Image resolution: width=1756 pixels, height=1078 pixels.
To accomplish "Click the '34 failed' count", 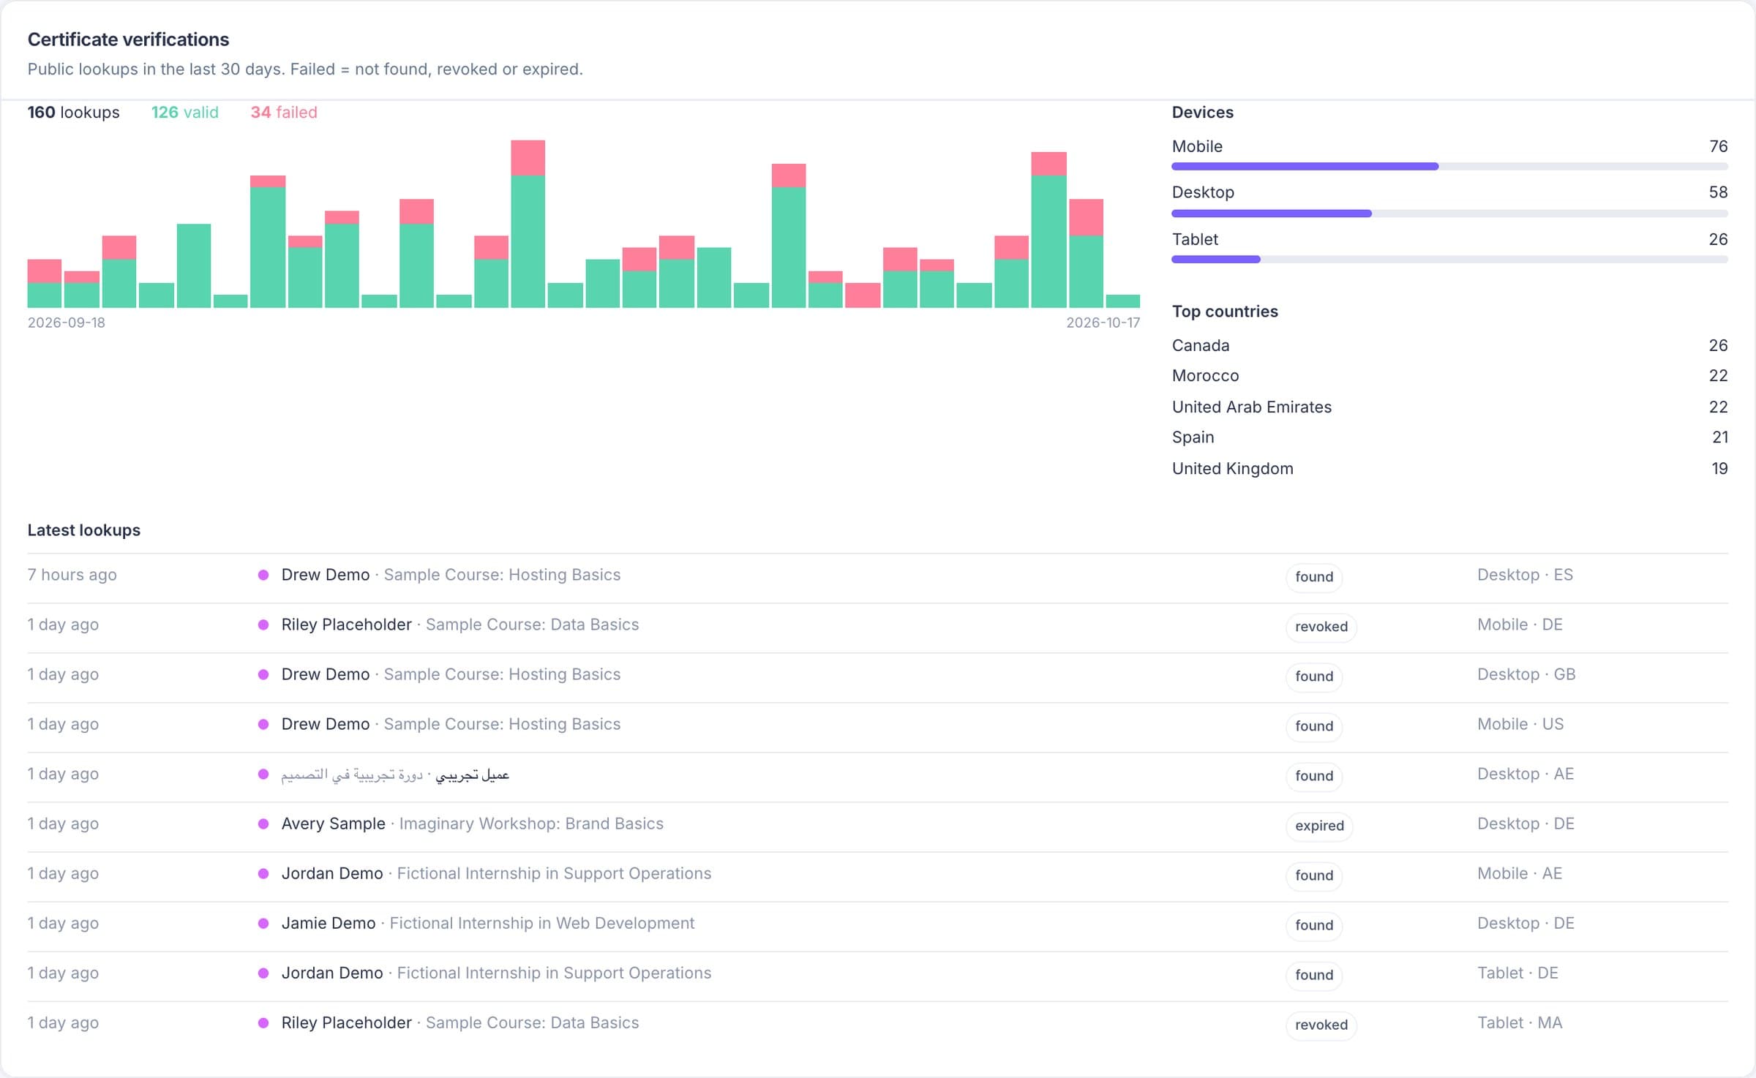I will point(284,113).
